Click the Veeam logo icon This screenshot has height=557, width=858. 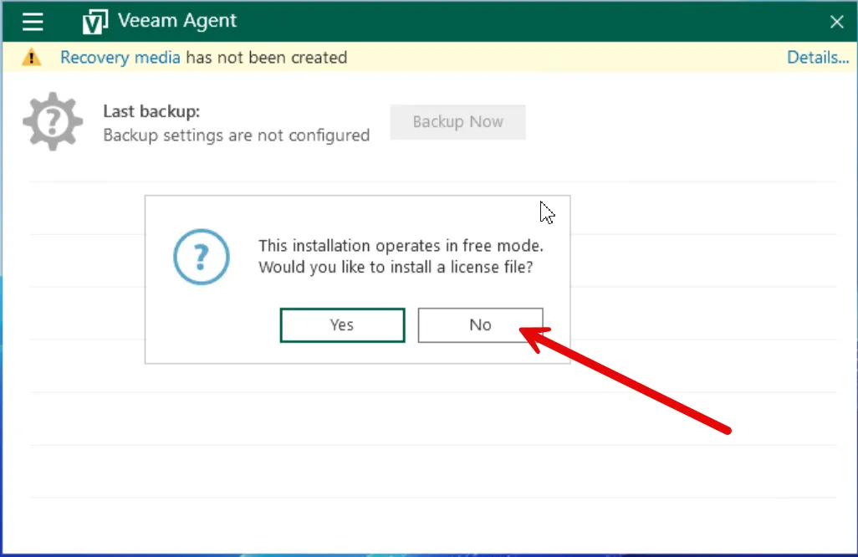pos(95,22)
